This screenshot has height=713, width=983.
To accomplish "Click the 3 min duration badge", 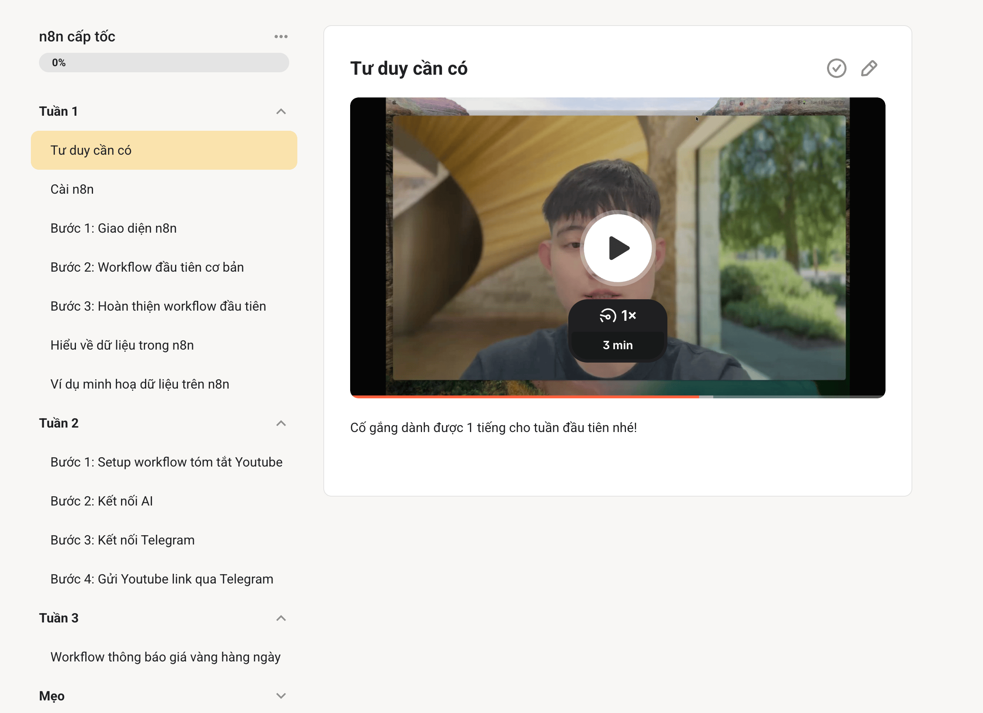I will [617, 345].
